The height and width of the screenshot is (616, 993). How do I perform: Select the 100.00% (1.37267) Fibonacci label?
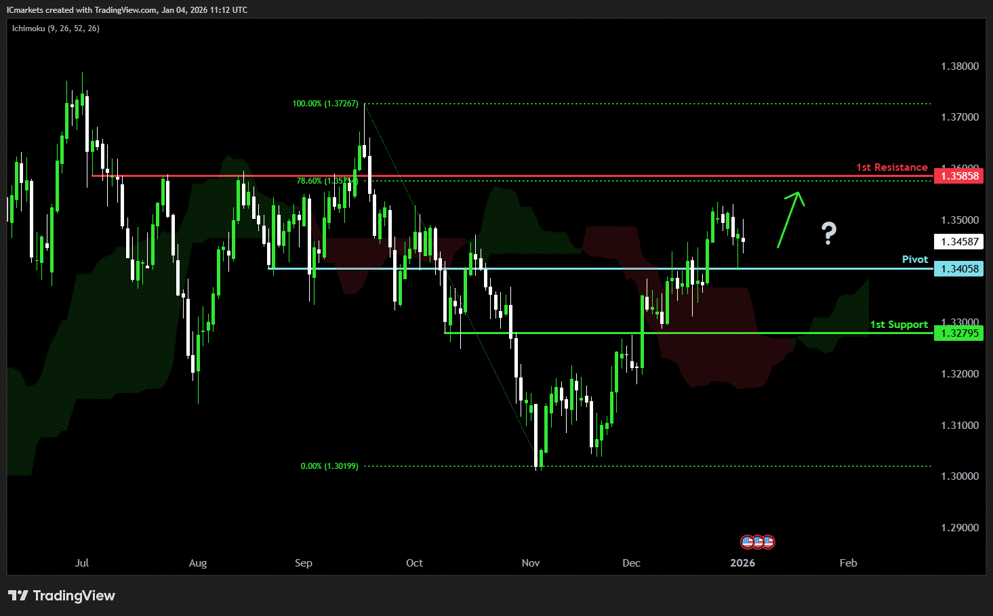coord(325,104)
